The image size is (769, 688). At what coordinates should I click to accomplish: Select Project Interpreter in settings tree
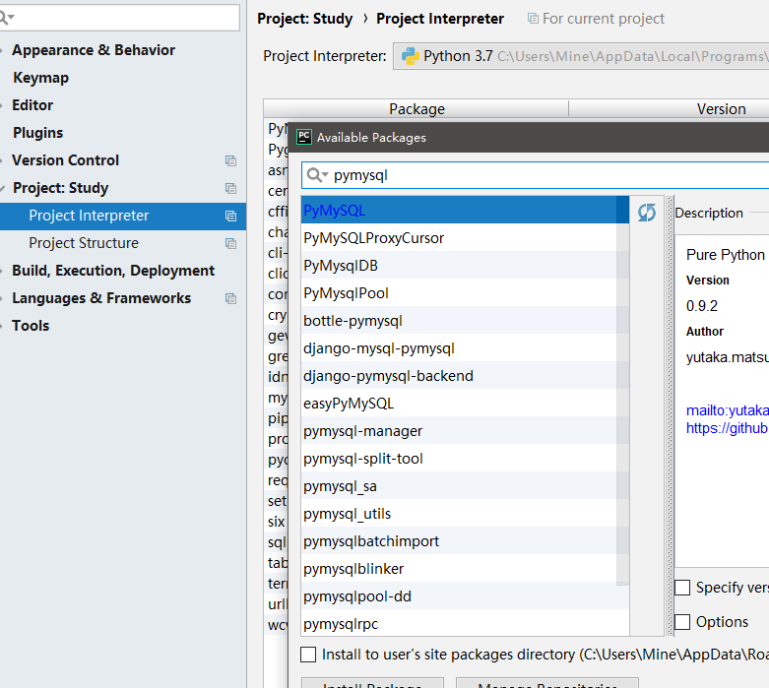tap(123, 216)
